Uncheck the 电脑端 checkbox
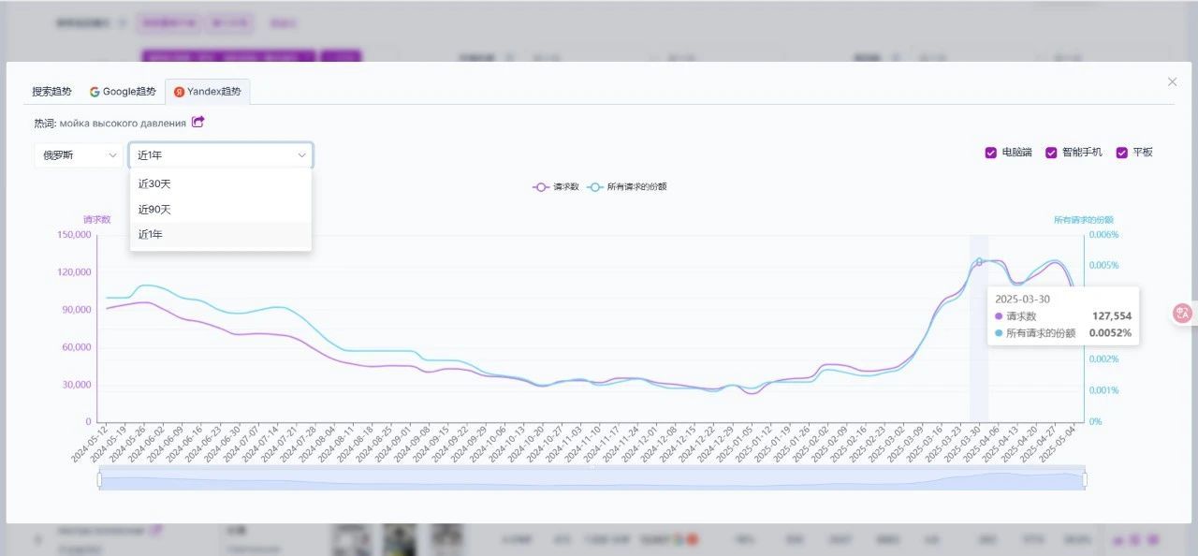This screenshot has width=1198, height=556. point(991,153)
